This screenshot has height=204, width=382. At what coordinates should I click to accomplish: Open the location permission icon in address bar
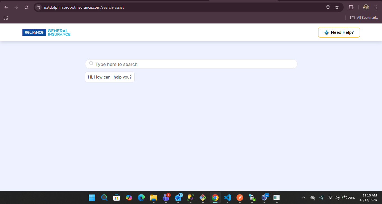coord(328,7)
